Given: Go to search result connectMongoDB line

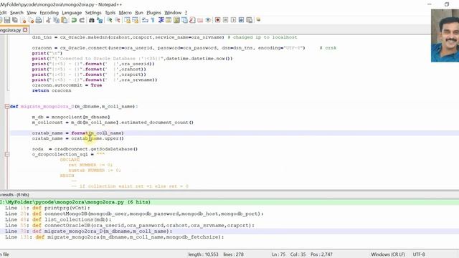Looking at the screenshot, I should click(134, 214).
